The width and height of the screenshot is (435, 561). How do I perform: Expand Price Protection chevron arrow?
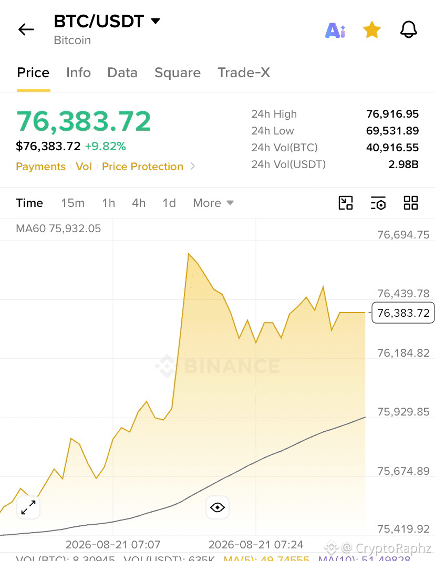193,167
